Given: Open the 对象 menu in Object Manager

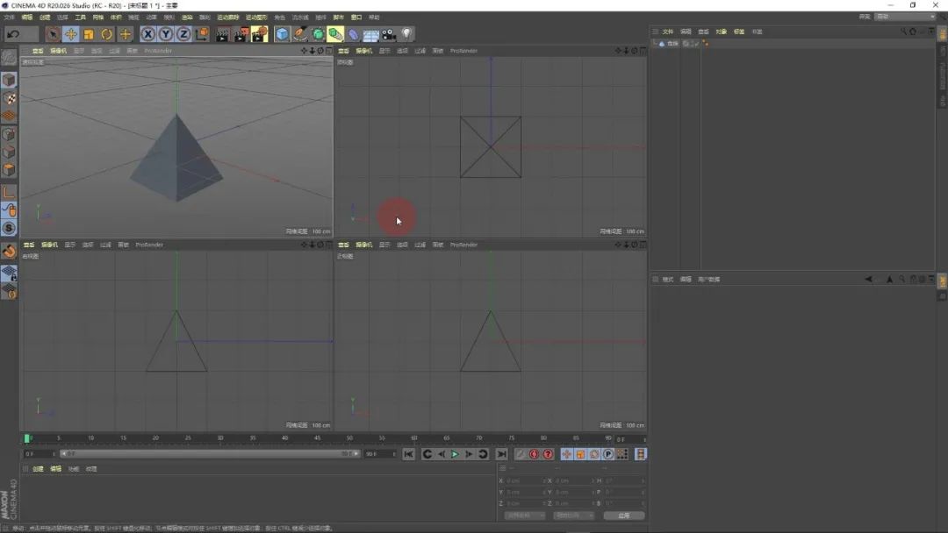Looking at the screenshot, I should pos(721,32).
